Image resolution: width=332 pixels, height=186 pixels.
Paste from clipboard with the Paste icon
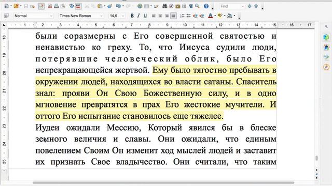tap(100, 6)
